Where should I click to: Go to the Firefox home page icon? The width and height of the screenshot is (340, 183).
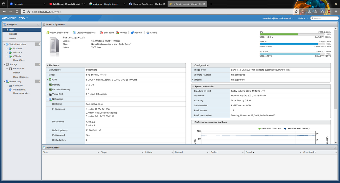point(303,12)
